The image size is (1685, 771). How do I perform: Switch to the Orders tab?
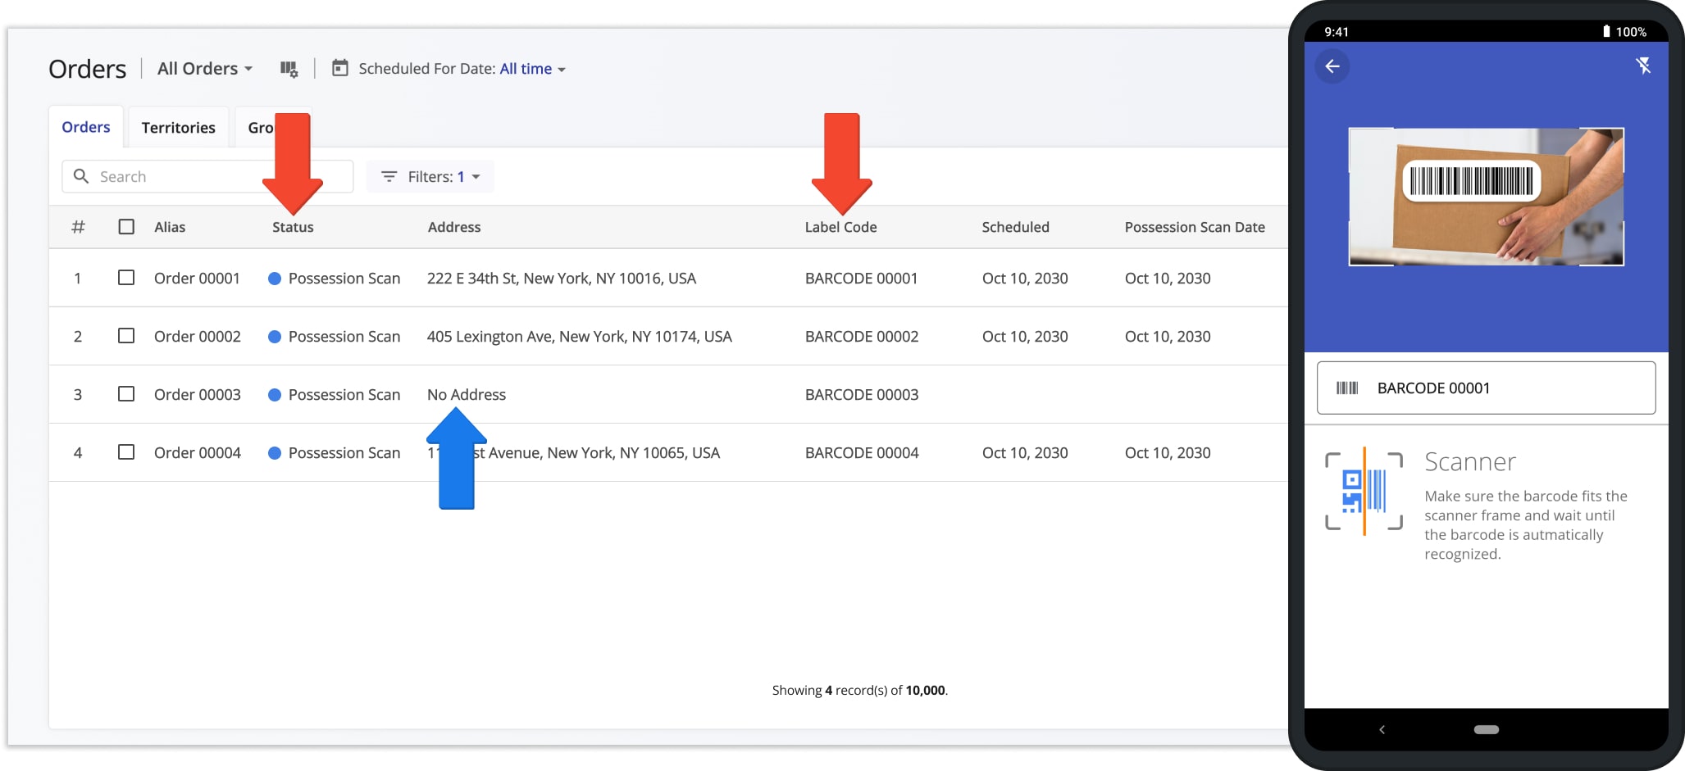pos(86,127)
